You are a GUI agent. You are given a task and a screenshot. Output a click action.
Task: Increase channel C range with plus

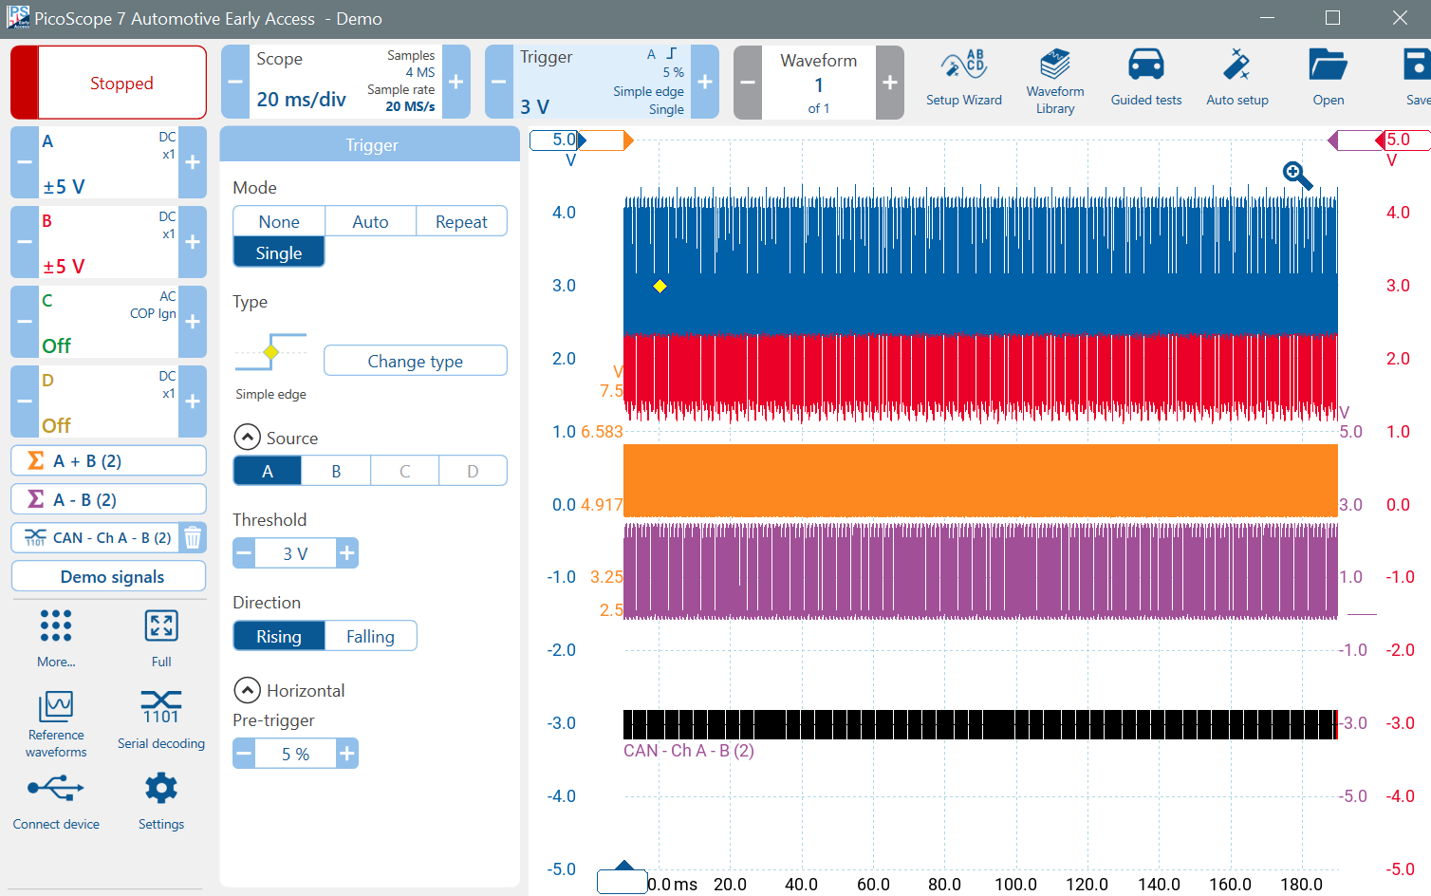[193, 322]
